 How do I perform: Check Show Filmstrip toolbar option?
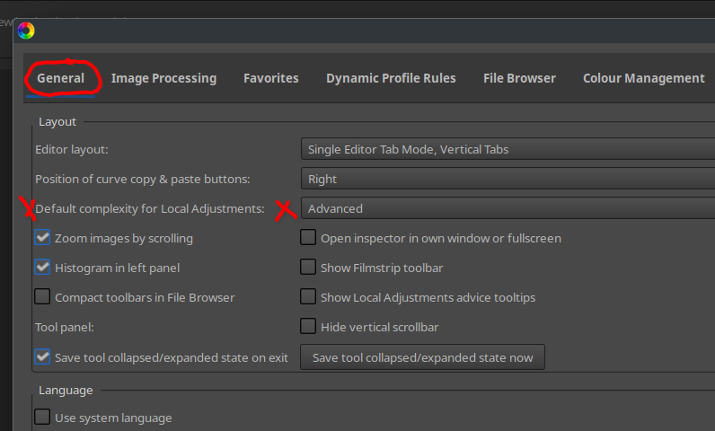point(308,268)
